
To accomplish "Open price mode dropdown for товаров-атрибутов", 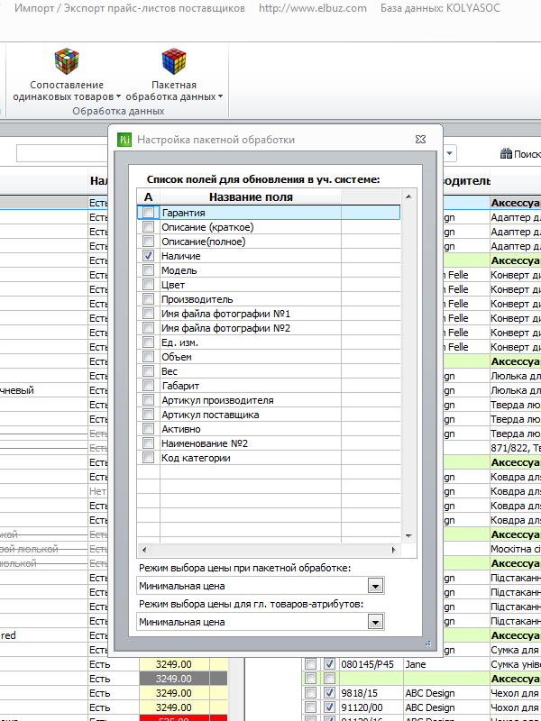I will tap(376, 622).
